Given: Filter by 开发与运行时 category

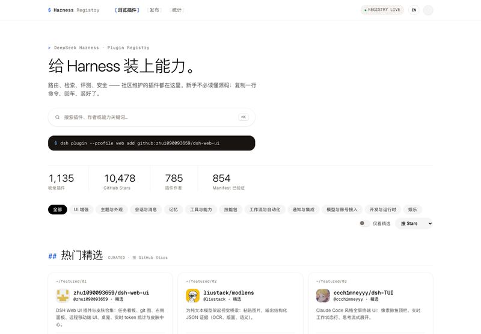Looking at the screenshot, I should click(x=383, y=209).
